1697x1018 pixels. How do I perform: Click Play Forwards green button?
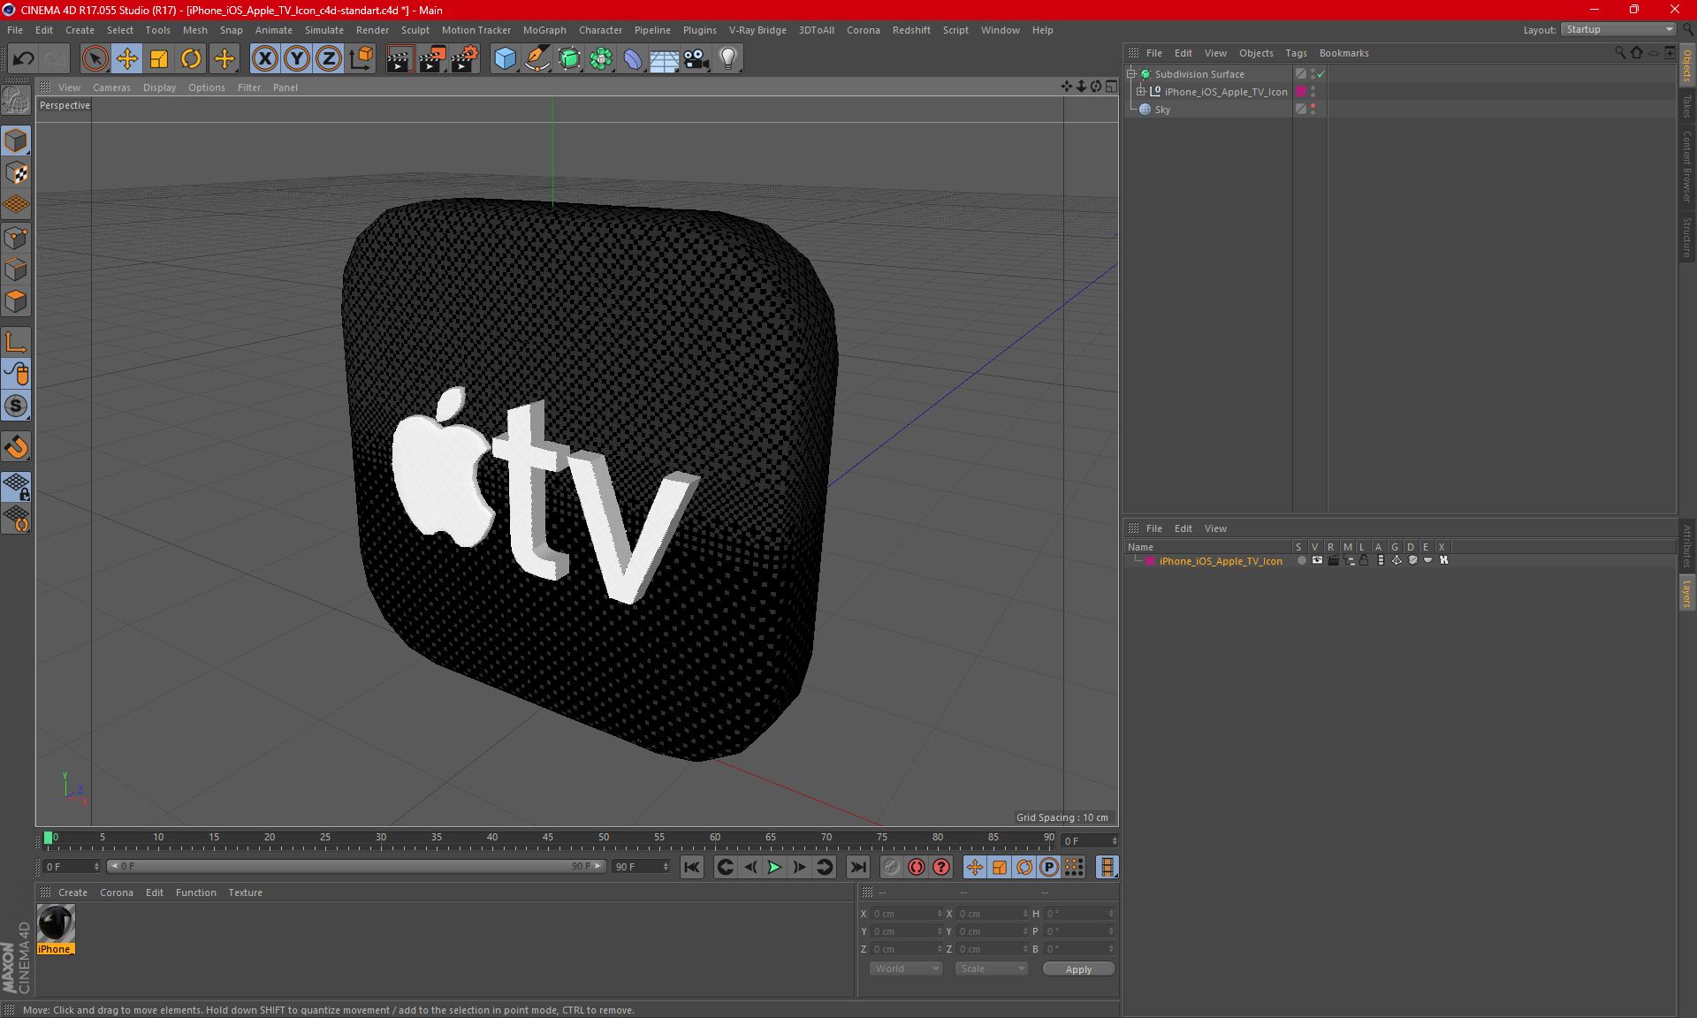[x=774, y=867]
